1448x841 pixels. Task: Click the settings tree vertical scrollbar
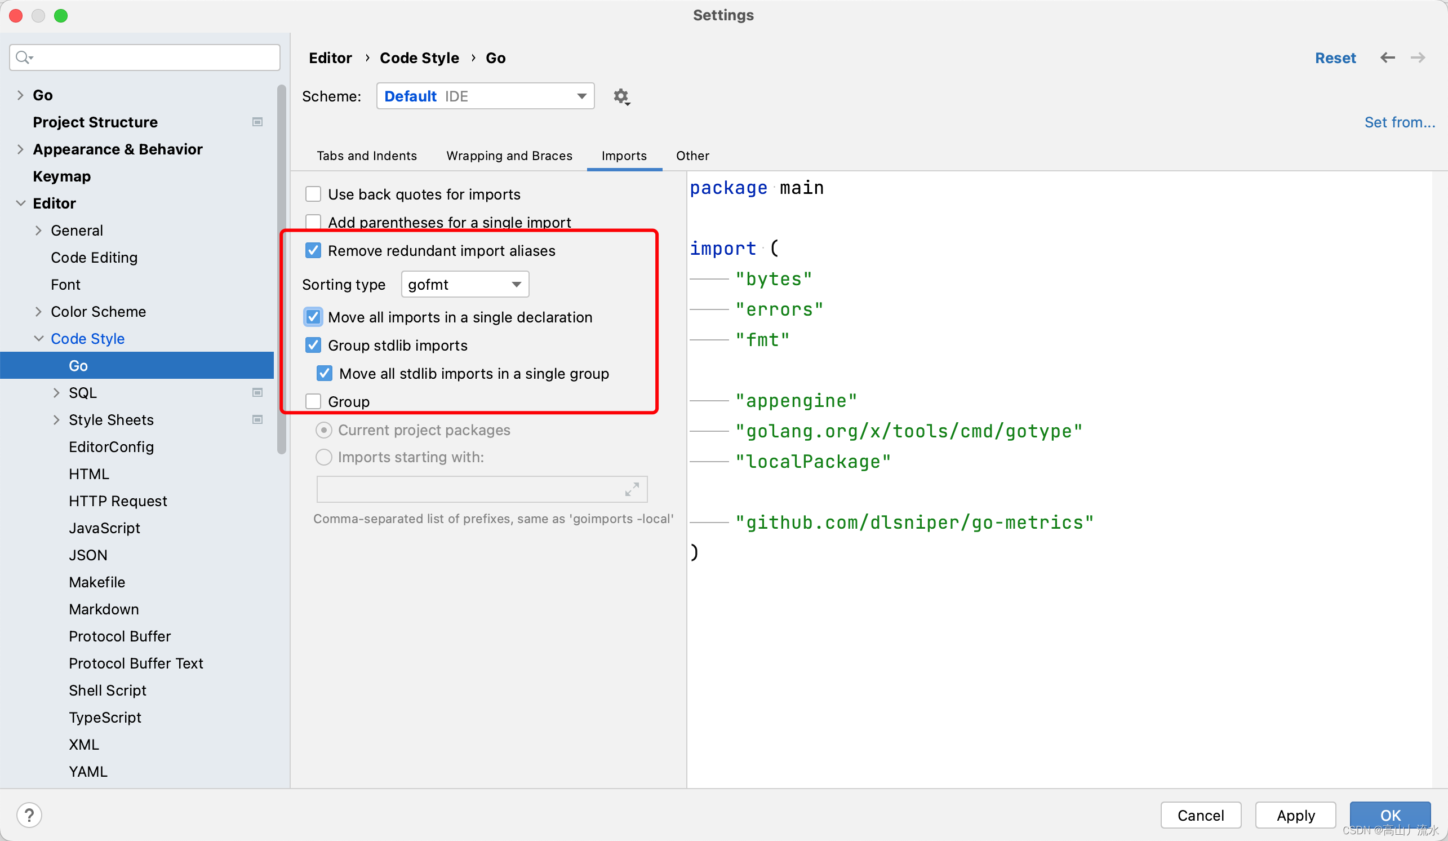point(282,270)
